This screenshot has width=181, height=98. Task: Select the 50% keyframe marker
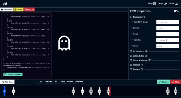(91, 91)
